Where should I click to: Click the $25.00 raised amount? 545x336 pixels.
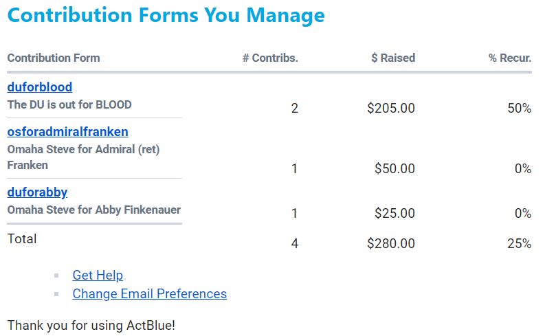pyautogui.click(x=394, y=214)
